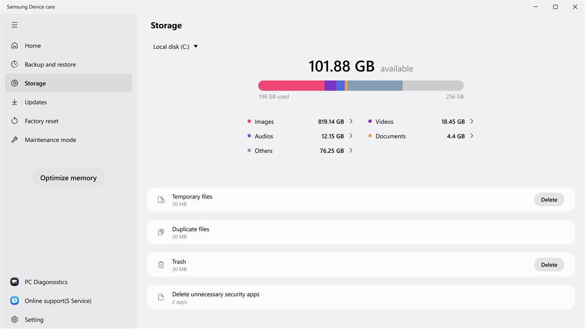Click the Updates download arrow icon
The width and height of the screenshot is (585, 329).
coord(15,102)
